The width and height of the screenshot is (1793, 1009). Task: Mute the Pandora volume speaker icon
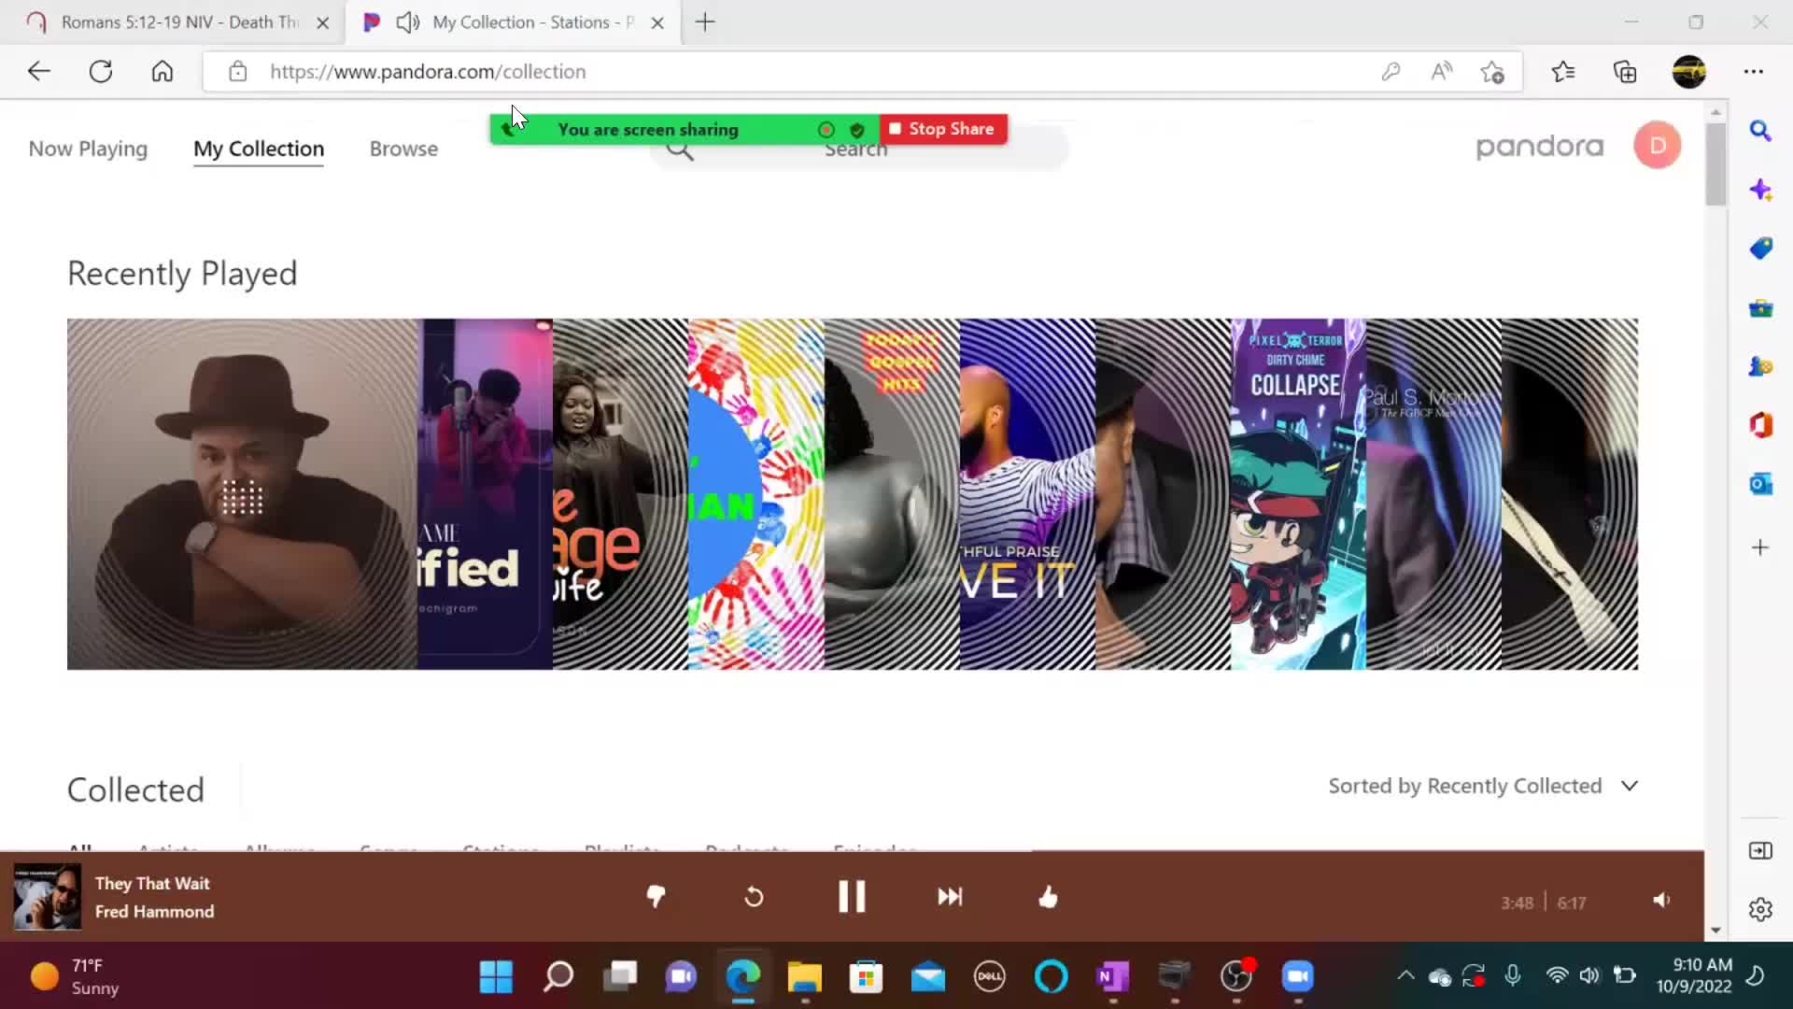1661,901
